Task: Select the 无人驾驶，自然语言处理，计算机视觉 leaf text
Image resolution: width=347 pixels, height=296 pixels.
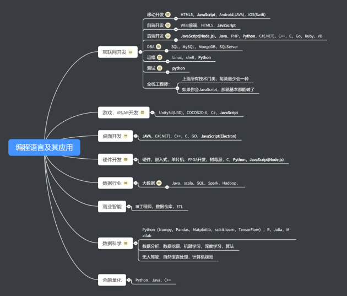Action: [x=177, y=257]
